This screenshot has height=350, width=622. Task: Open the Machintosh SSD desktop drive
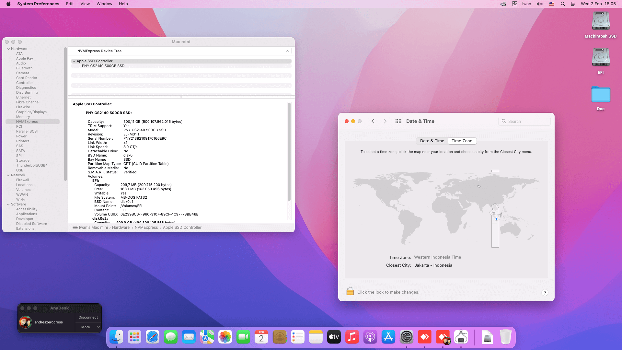tap(600, 21)
